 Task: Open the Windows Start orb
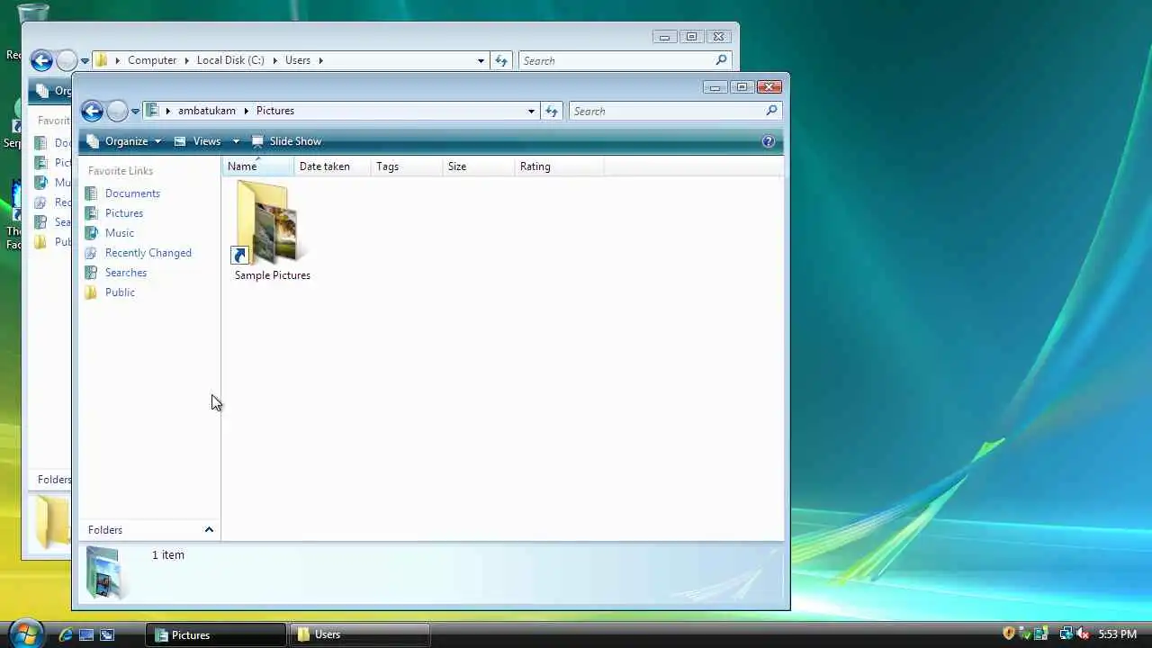point(25,633)
